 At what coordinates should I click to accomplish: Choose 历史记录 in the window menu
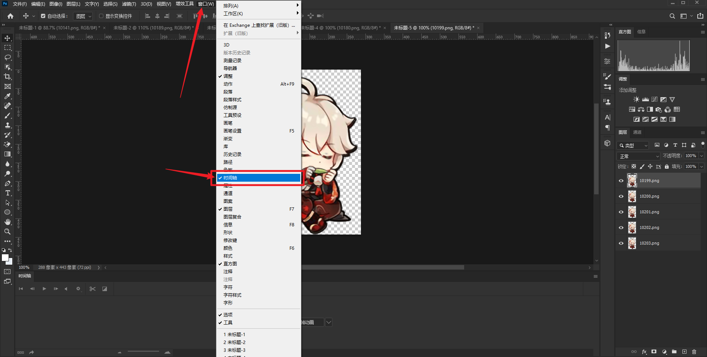pos(259,154)
